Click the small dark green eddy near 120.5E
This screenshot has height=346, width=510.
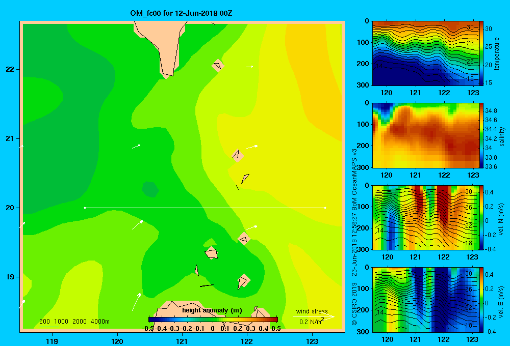tap(150, 190)
